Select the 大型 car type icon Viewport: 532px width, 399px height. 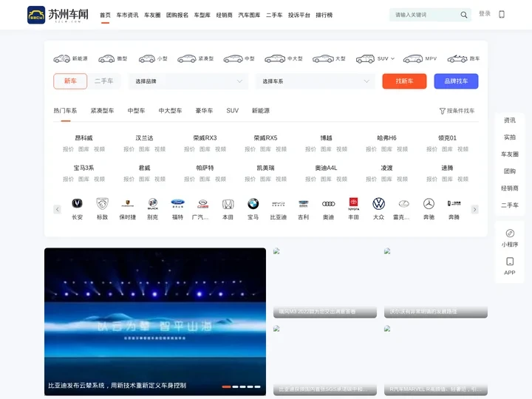[x=323, y=58]
